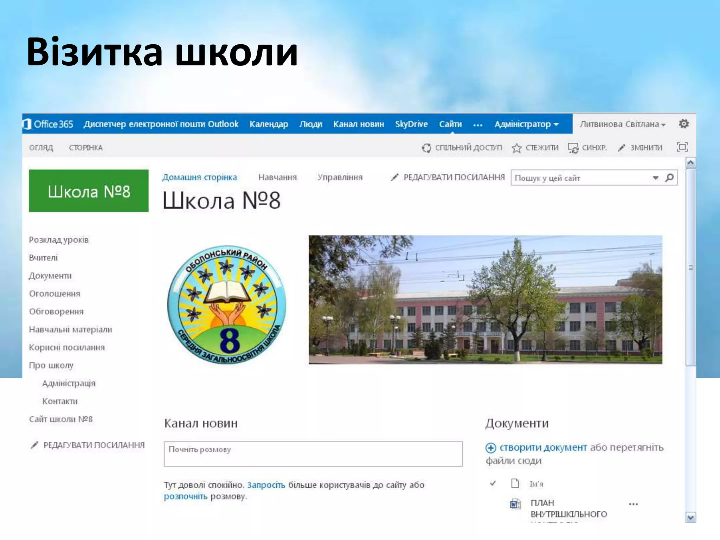Image resolution: width=720 pixels, height=540 pixels.
Task: Open the Сторінка ribbon tab
Action: coord(86,148)
